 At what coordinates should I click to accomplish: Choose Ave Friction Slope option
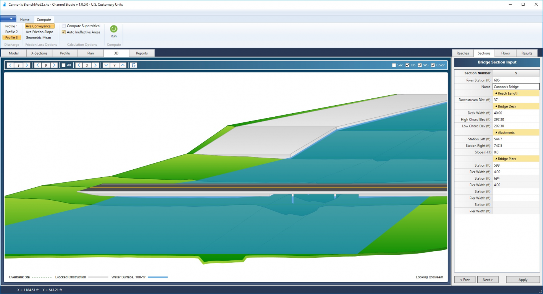coord(40,32)
